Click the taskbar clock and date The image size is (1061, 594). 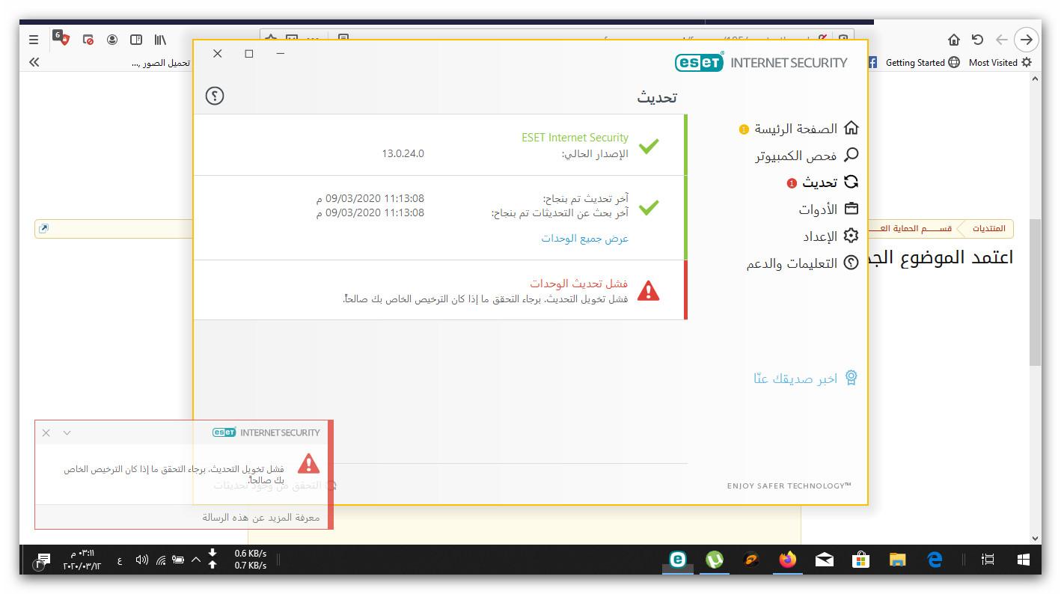click(82, 560)
